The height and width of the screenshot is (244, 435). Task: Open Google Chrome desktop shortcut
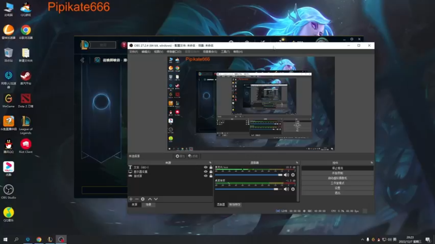pyautogui.click(x=26, y=32)
